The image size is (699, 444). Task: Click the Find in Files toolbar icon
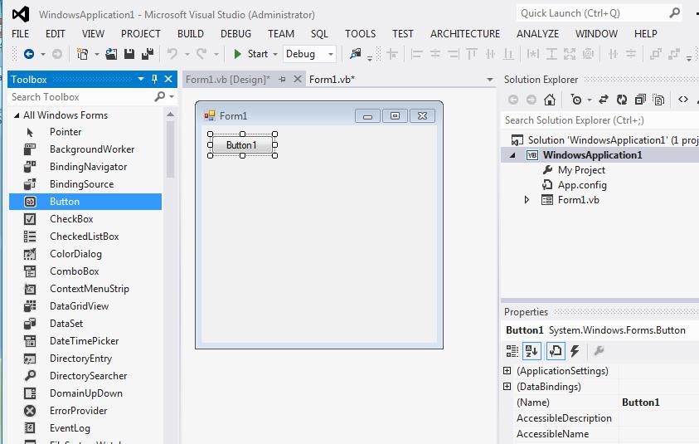[x=355, y=54]
